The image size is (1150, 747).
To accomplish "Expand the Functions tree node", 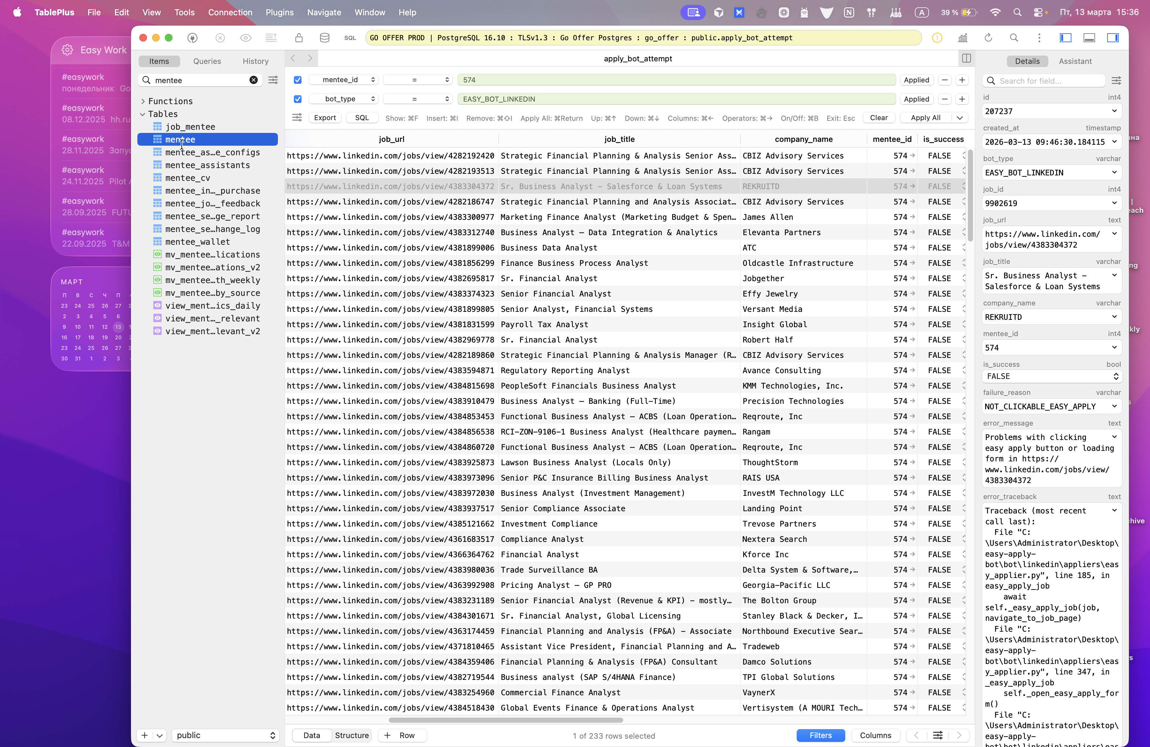I will [143, 101].
